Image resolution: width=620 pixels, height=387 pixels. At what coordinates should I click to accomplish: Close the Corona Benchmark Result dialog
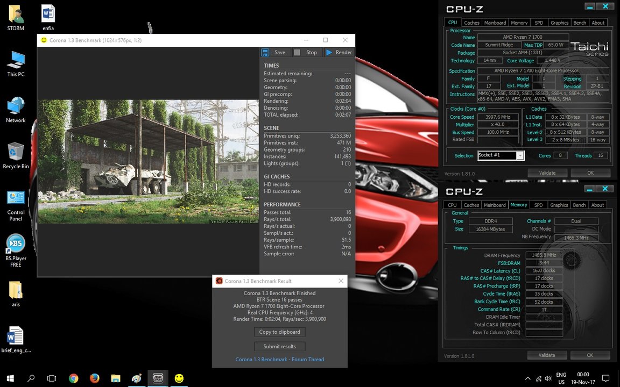coord(341,281)
